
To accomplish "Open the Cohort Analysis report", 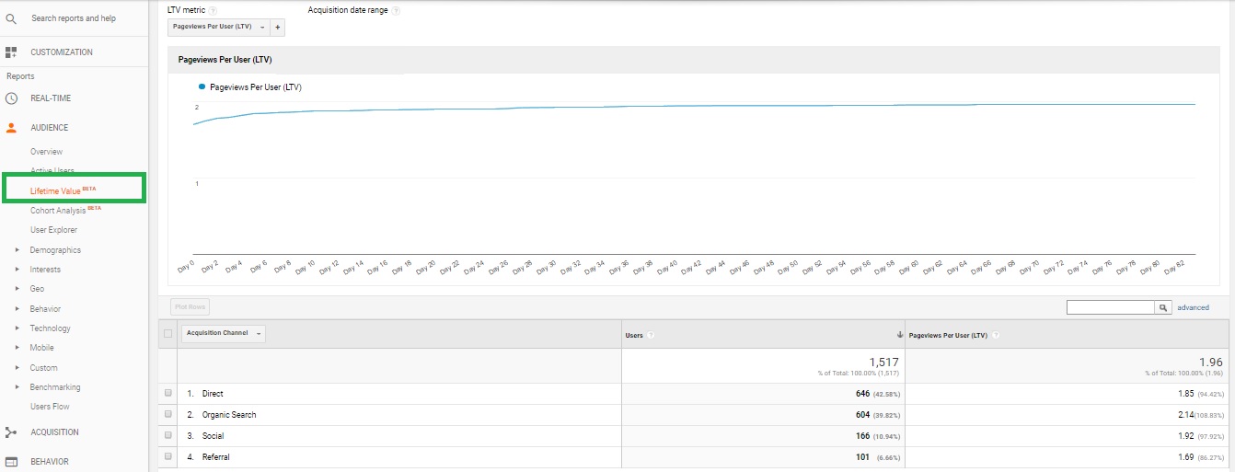I will pyautogui.click(x=57, y=211).
